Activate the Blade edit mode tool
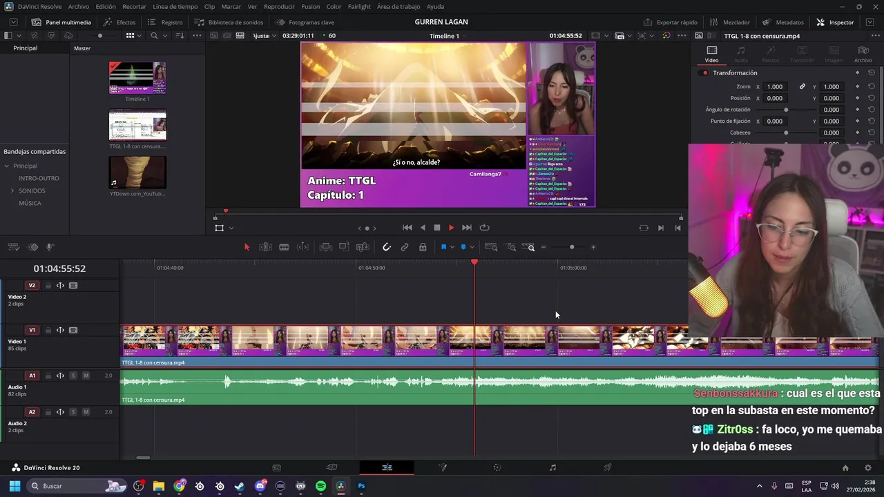 click(284, 247)
